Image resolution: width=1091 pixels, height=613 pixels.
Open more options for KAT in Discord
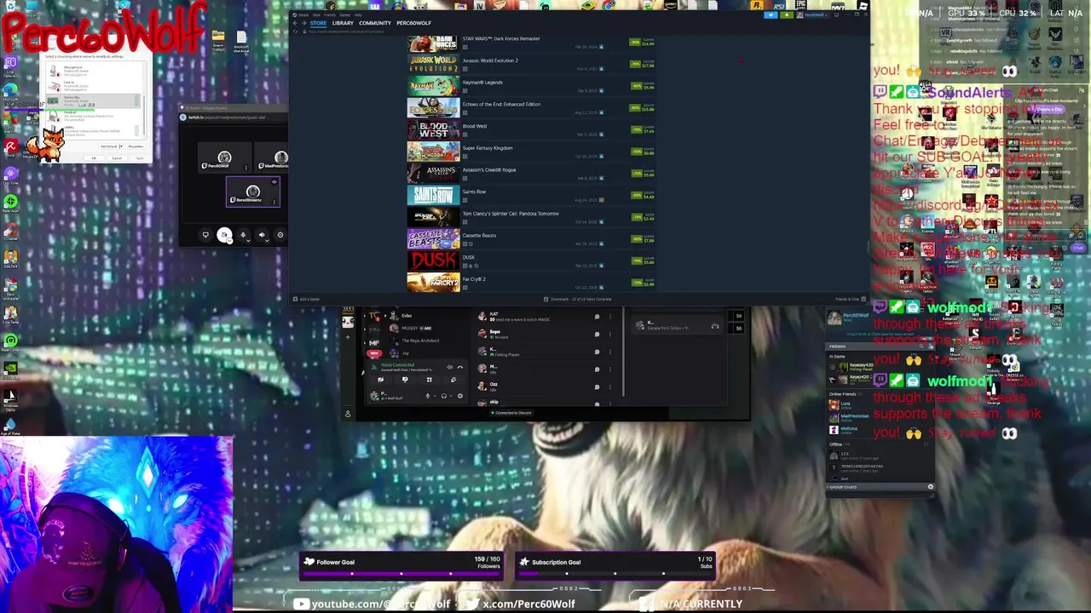[x=610, y=317]
